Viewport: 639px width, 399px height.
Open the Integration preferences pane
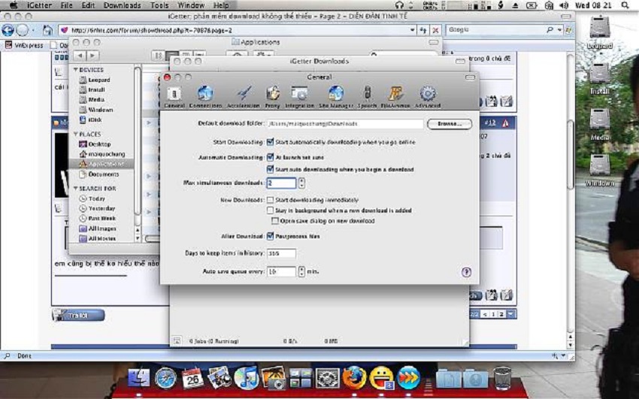[x=299, y=97]
